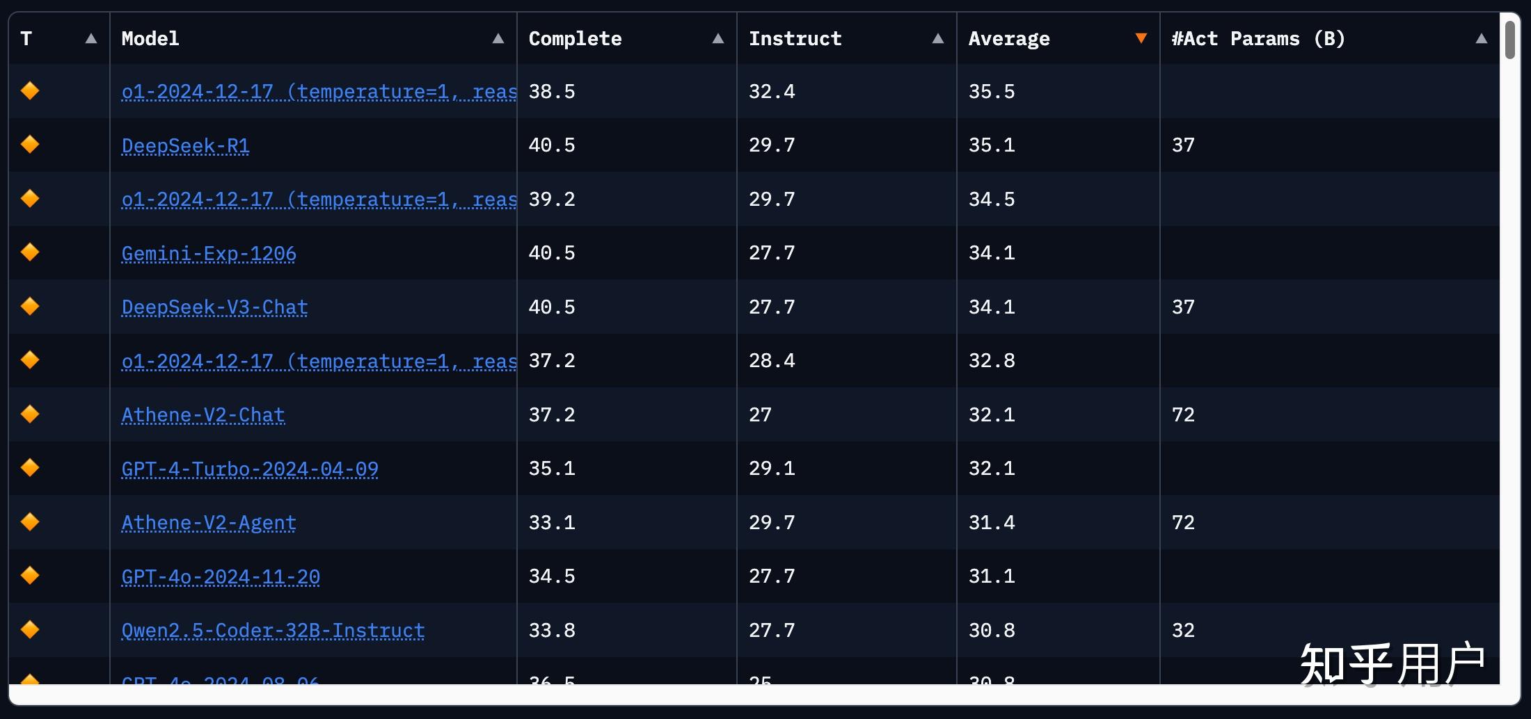Open the DeepSeek-R1 model link
1531x719 pixels.
click(x=185, y=146)
